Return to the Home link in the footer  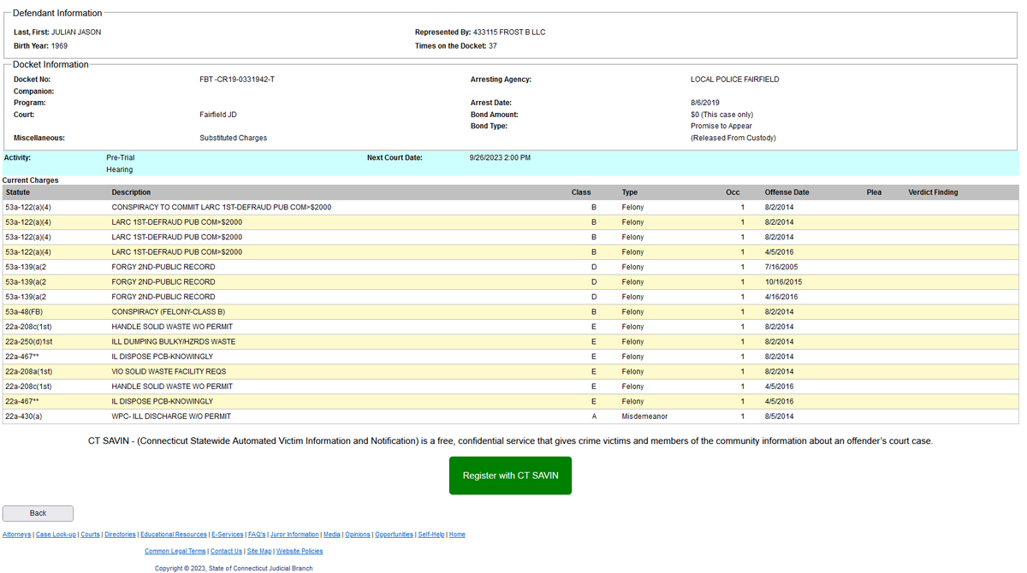[457, 535]
